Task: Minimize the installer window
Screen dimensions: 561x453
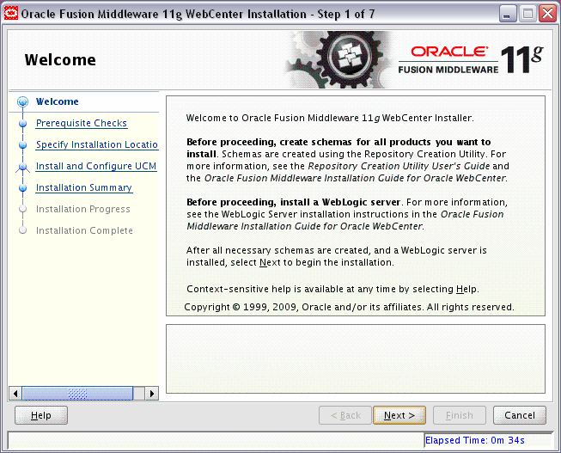Action: click(508, 14)
